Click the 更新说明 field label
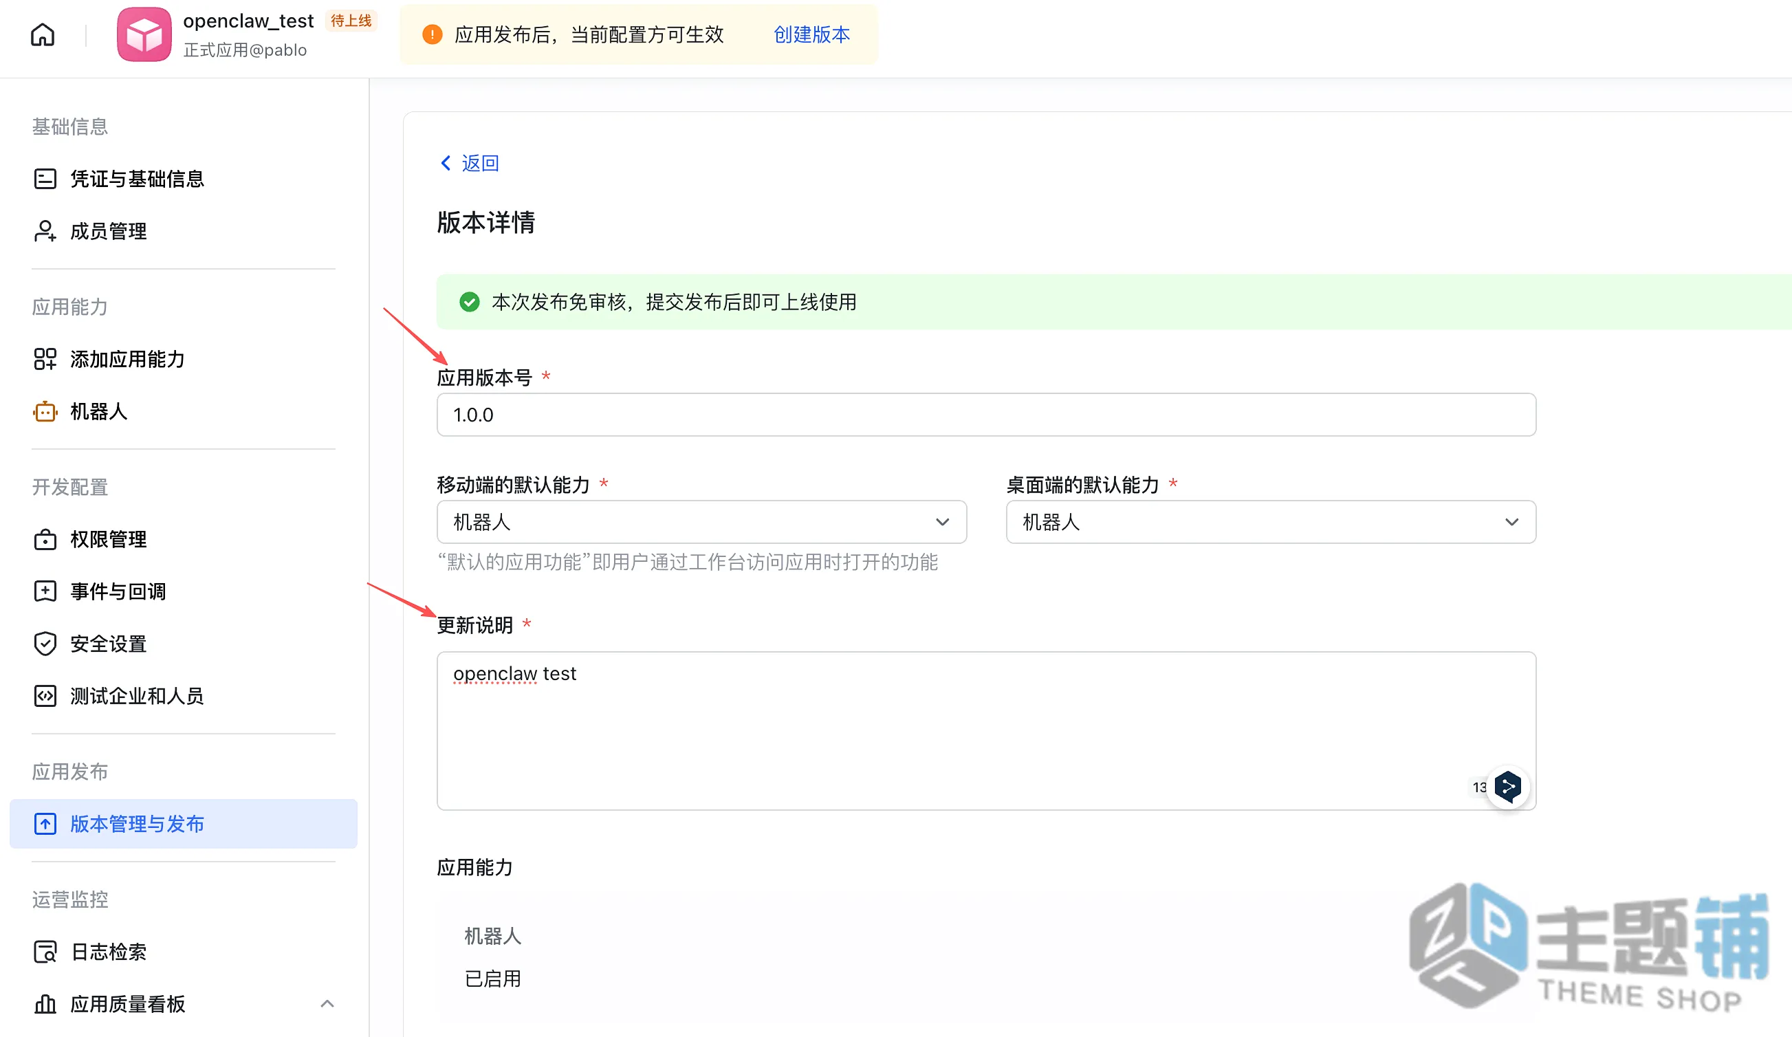This screenshot has width=1792, height=1037. coord(475,625)
